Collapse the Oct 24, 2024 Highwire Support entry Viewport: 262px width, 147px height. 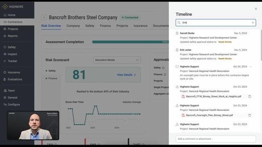[x=251, y=67]
